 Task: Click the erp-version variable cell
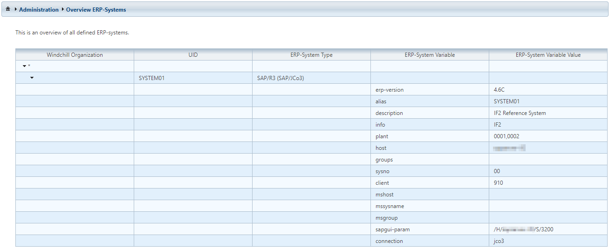389,90
